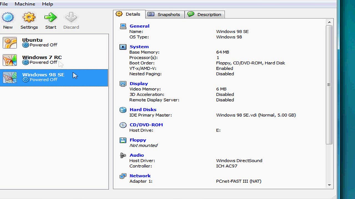This screenshot has height=199, width=355.
Task: Click the 'Windows 98 SE.vdi (Normal, 5.00 GB)' entry
Action: point(256,115)
